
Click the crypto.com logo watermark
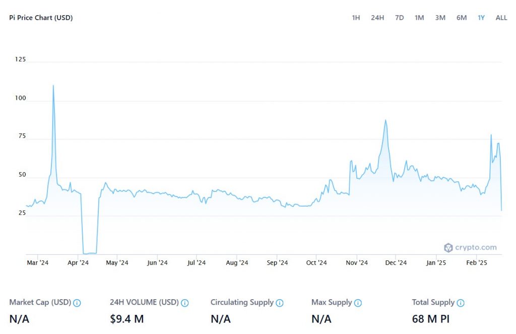pos(470,247)
